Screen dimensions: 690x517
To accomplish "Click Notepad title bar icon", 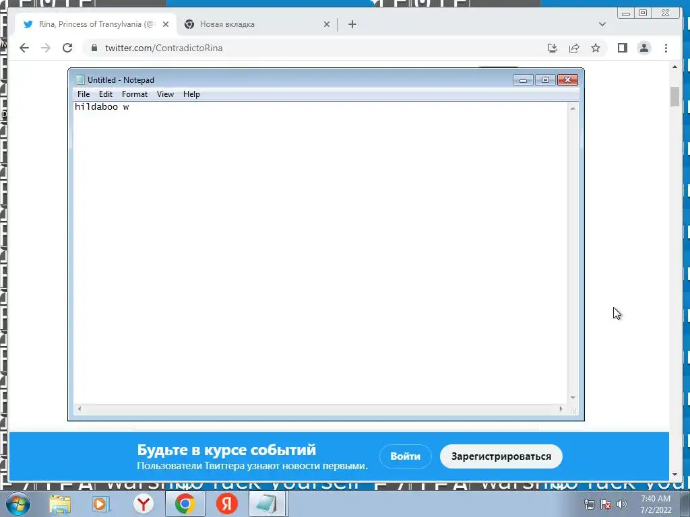I will (80, 79).
